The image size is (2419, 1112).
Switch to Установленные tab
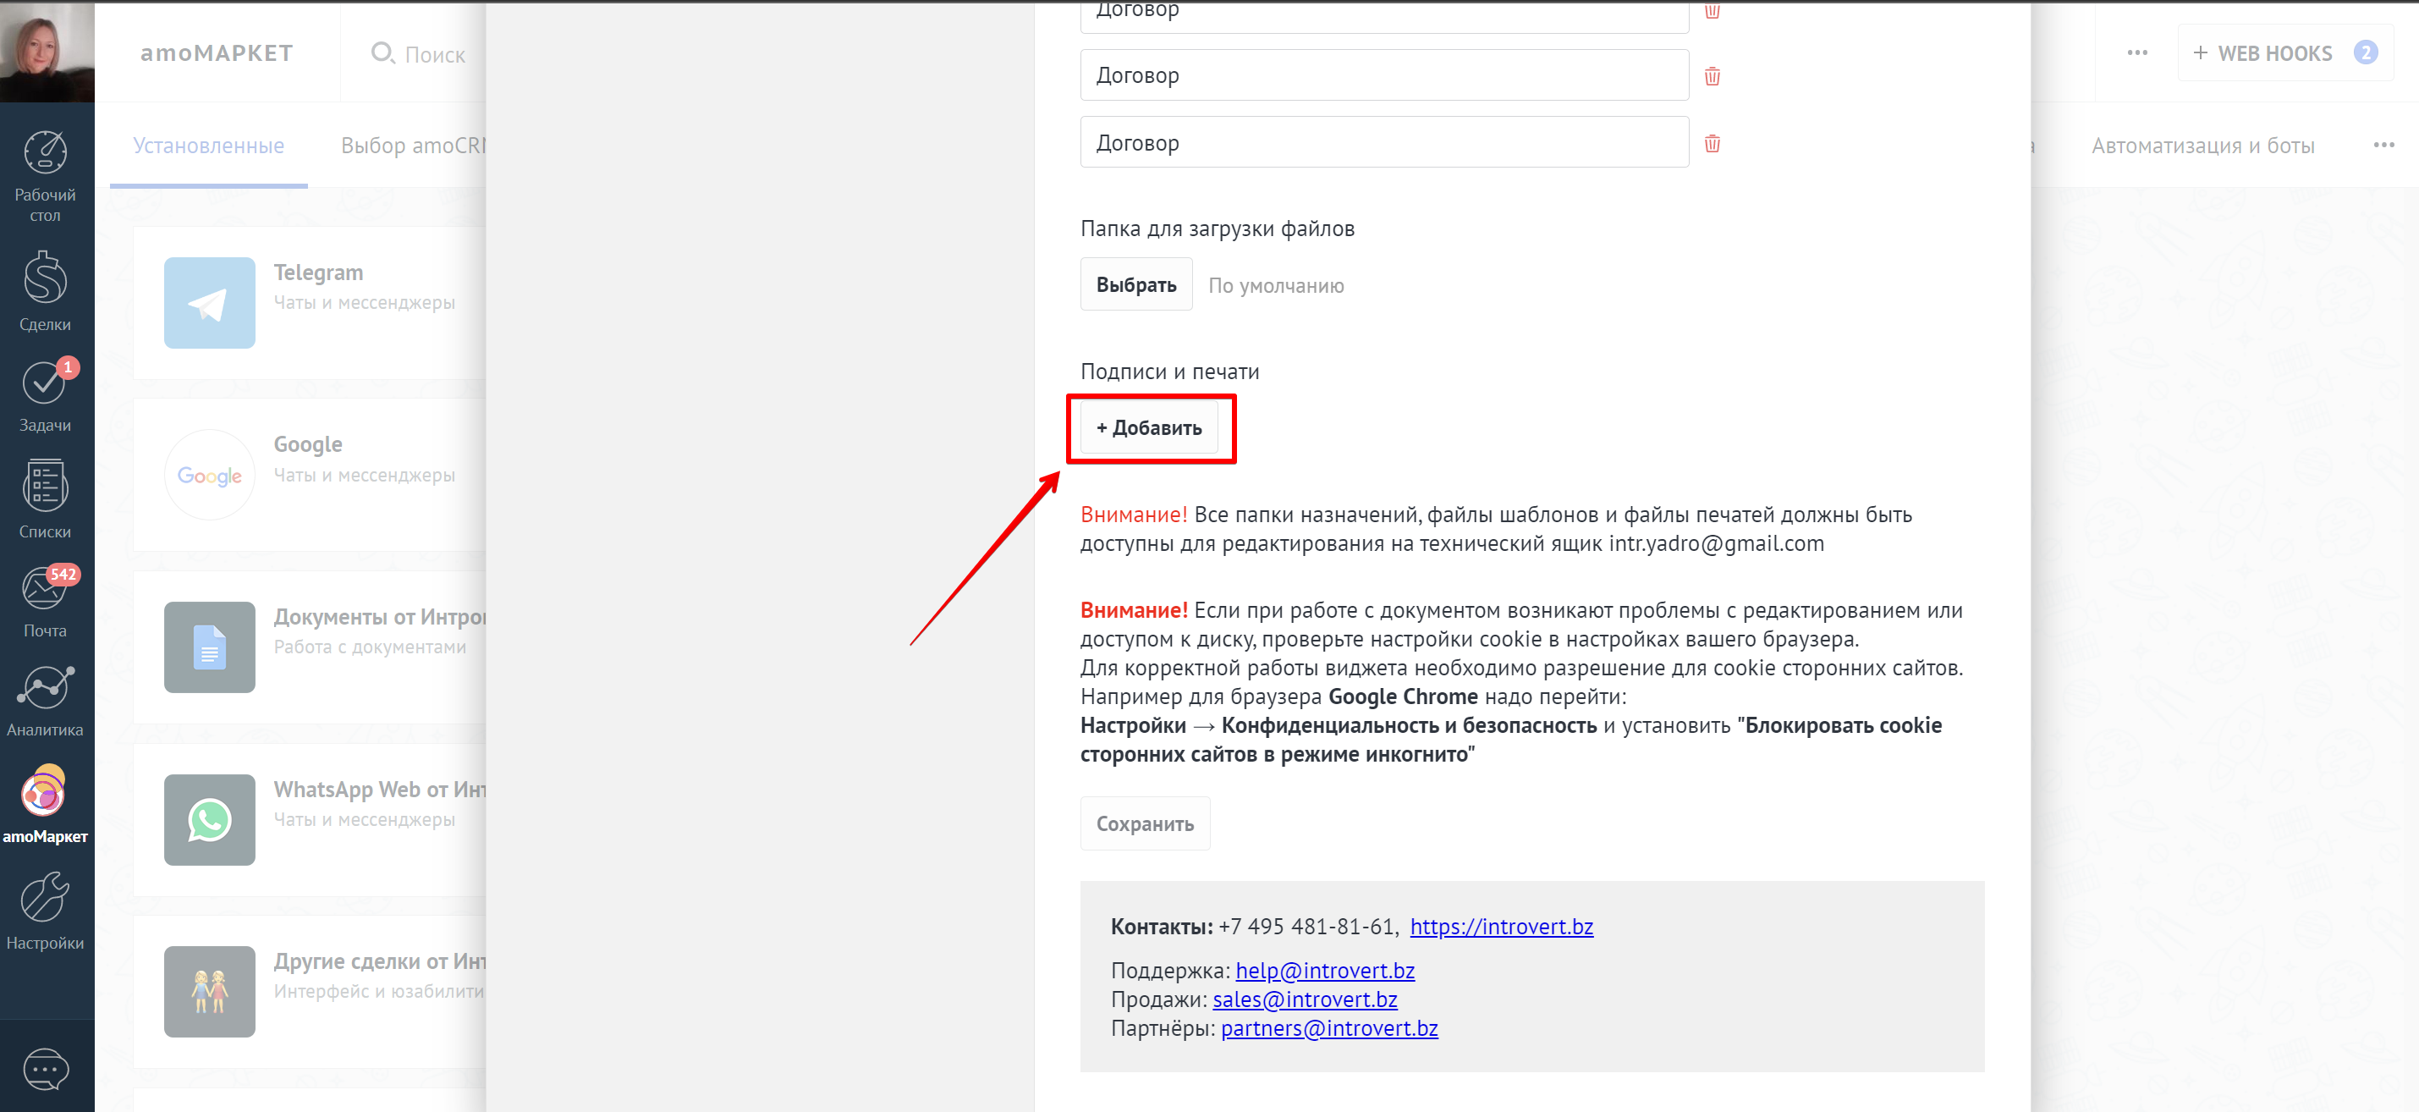point(208,146)
